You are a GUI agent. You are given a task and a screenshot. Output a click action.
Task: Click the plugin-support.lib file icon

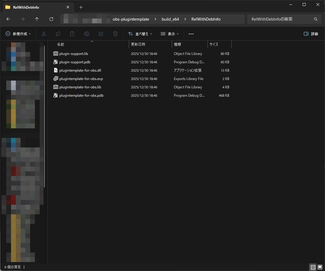point(56,53)
